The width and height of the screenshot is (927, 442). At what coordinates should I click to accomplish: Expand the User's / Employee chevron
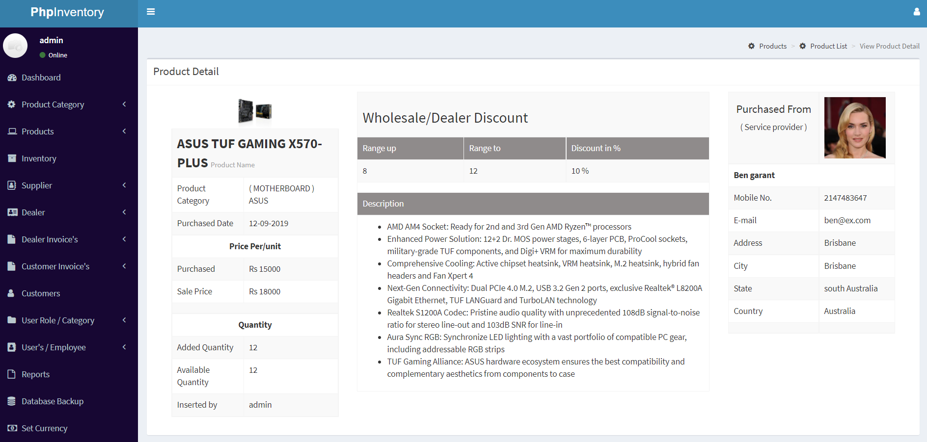[x=124, y=347]
